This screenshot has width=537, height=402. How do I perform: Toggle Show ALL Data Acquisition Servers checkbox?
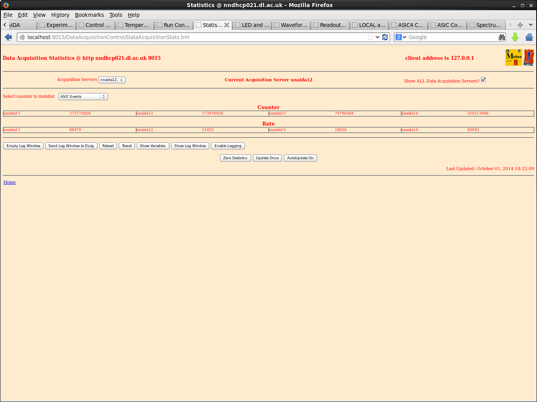(483, 80)
